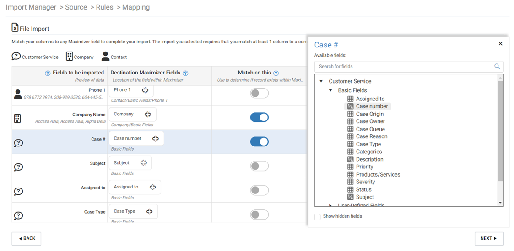Click the NEXT button

pos(489,239)
